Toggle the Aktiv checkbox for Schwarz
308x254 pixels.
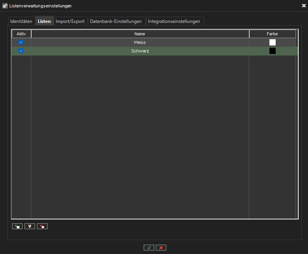[21, 51]
